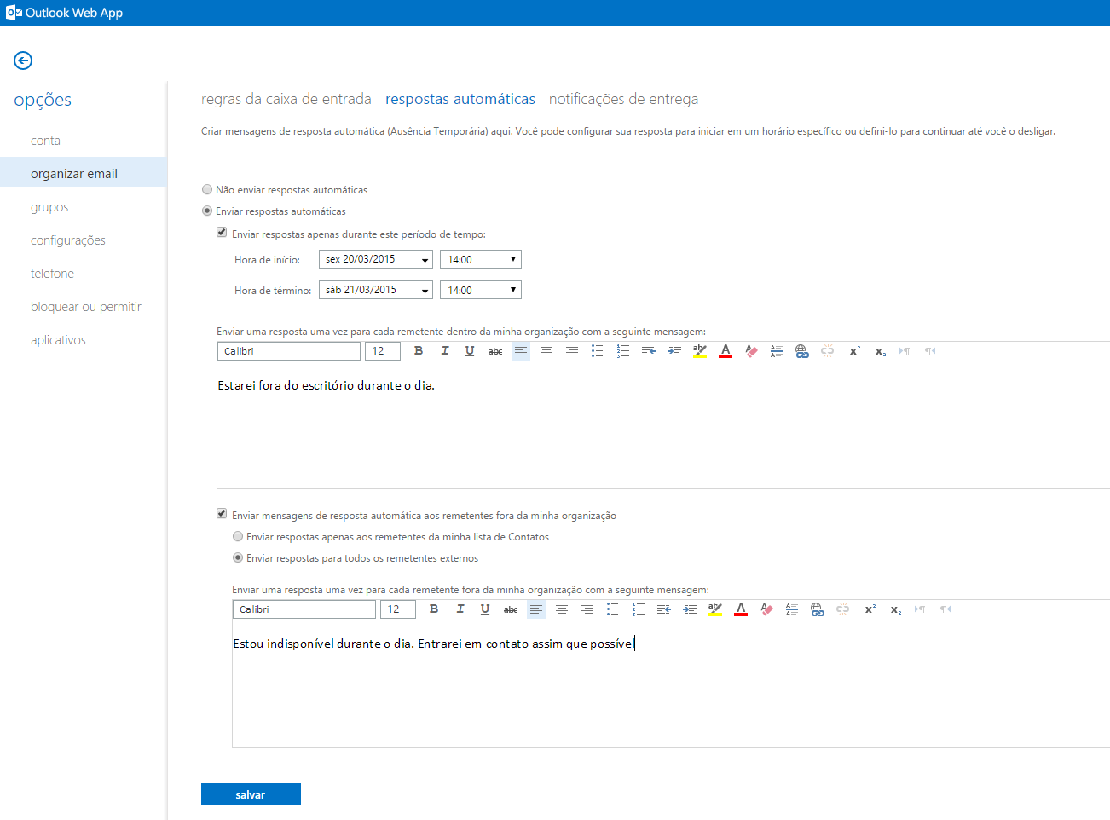Image resolution: width=1110 pixels, height=820 pixels.
Task: Apply subscript in internal message toolbar
Action: click(880, 351)
